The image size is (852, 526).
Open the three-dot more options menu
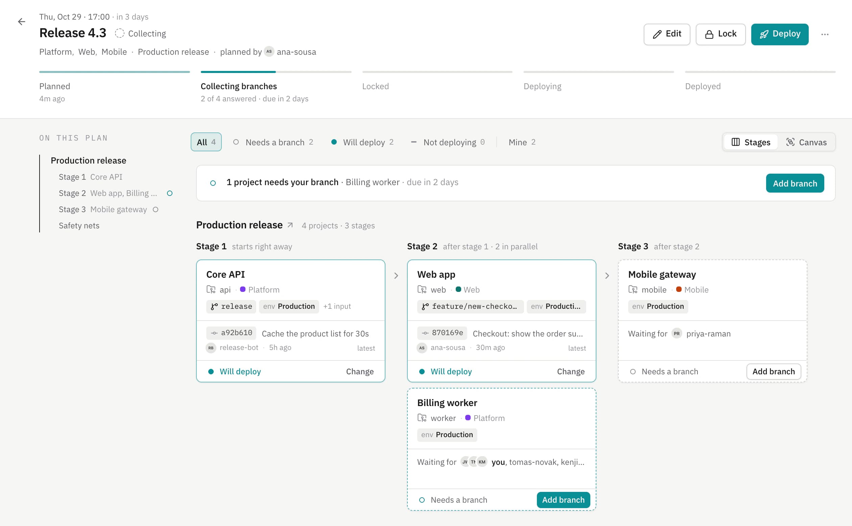[825, 34]
